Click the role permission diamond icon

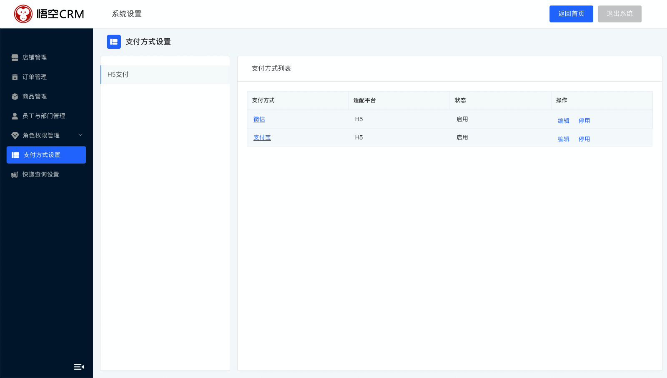click(15, 135)
